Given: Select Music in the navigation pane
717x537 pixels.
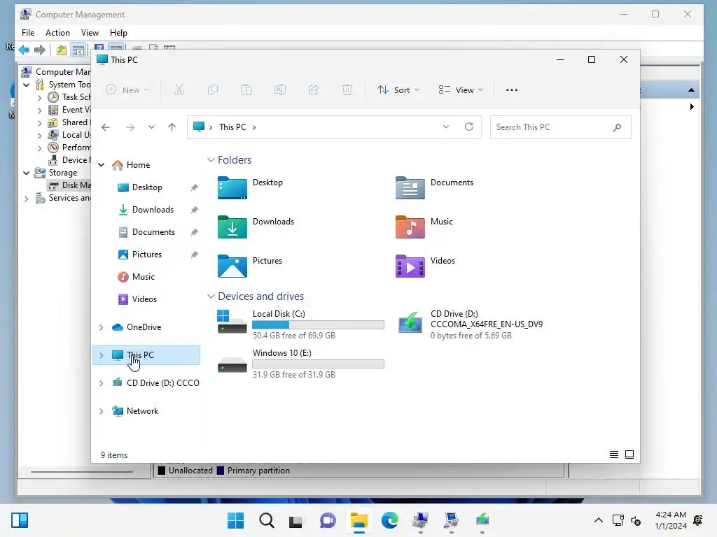Looking at the screenshot, I should point(143,277).
